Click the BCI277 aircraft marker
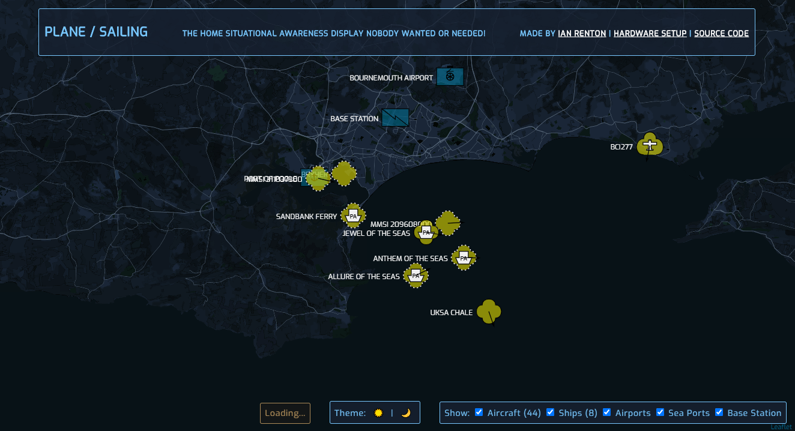The width and height of the screenshot is (795, 431). pyautogui.click(x=650, y=145)
